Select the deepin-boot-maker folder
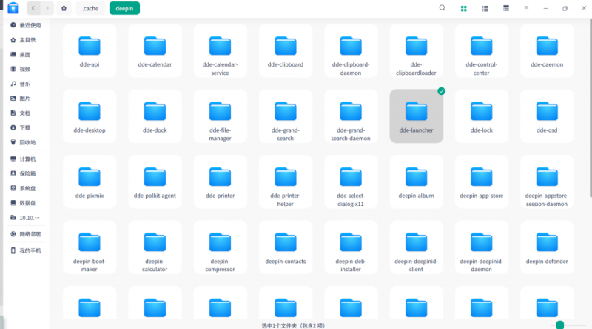Viewport: 592px width, 329px height. pos(90,247)
